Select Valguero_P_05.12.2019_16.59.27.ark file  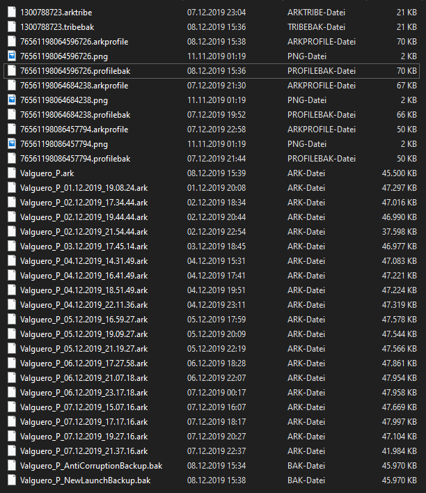84,319
